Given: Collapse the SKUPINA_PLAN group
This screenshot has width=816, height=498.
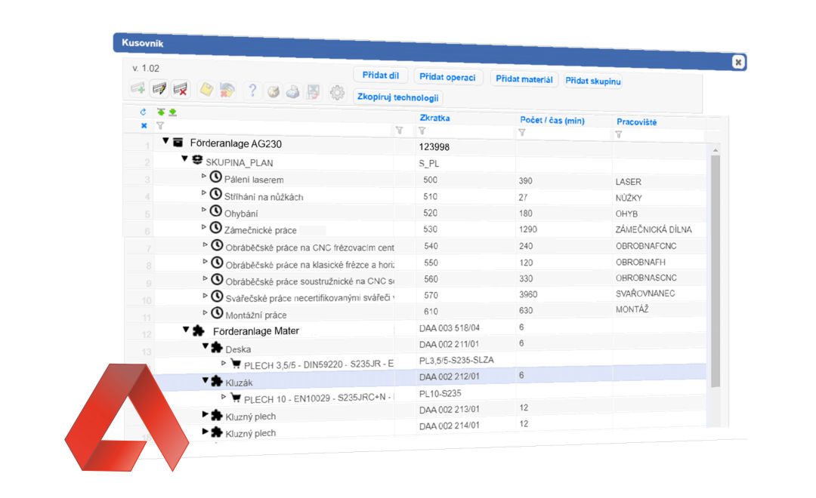Looking at the screenshot, I should [x=184, y=159].
